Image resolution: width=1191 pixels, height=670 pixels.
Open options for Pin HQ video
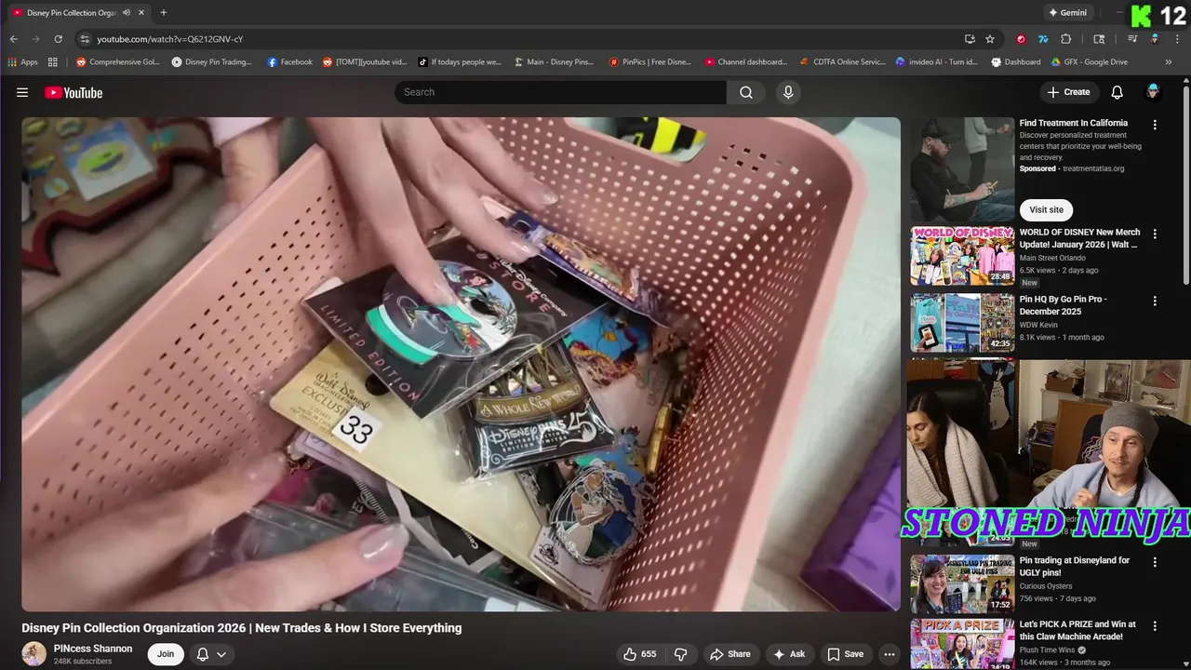[x=1155, y=301]
